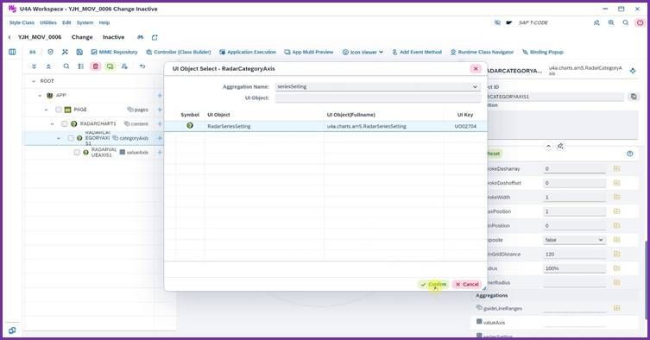This screenshot has height=340, width=650.
Task: Check the PAGE row checkbox
Action: coord(59,110)
